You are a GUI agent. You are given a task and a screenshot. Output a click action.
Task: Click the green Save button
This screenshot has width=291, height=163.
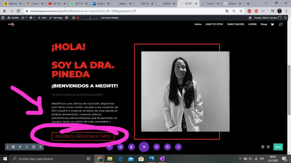[278, 147]
